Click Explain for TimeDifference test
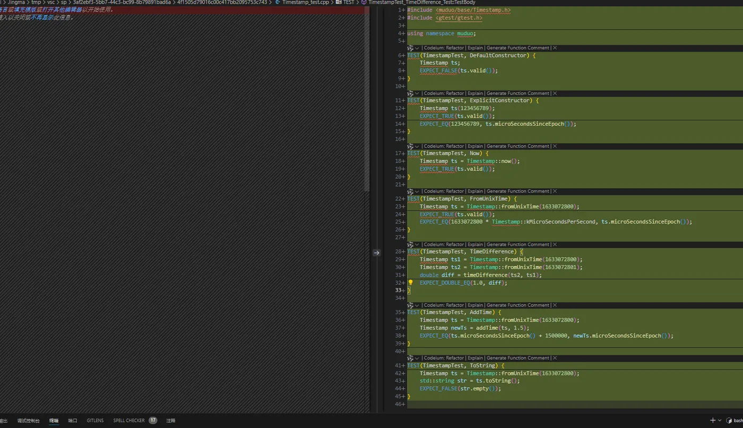 475,244
